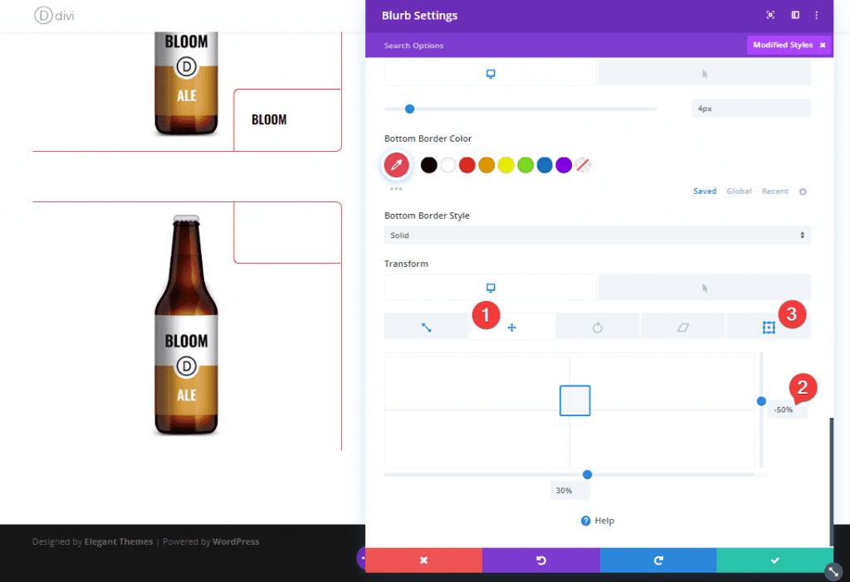Click the modal resize handle icon
Image resolution: width=850 pixels, height=582 pixels.
pyautogui.click(x=833, y=571)
